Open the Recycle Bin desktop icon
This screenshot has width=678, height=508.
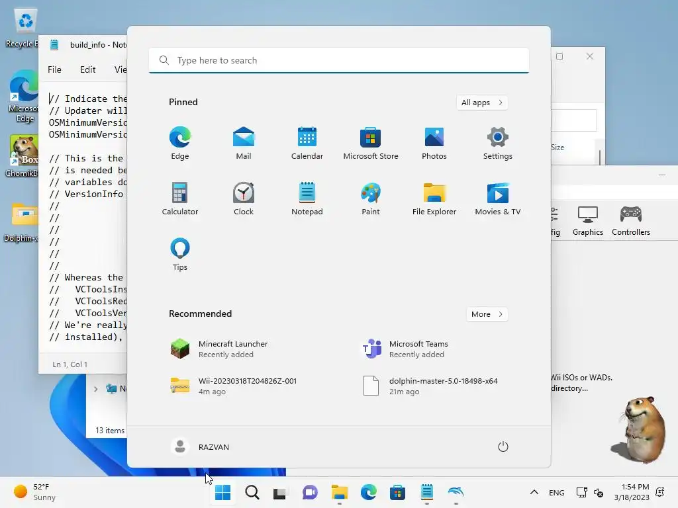23,28
